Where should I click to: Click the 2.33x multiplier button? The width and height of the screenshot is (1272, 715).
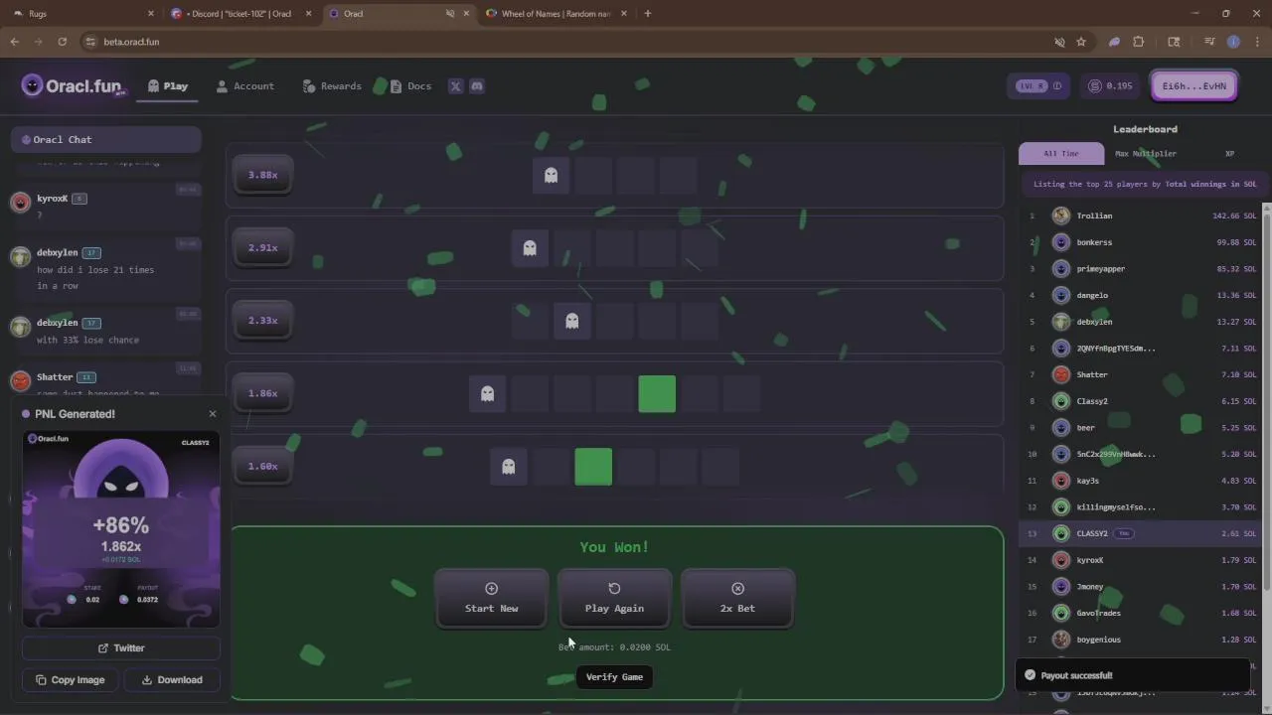point(262,321)
